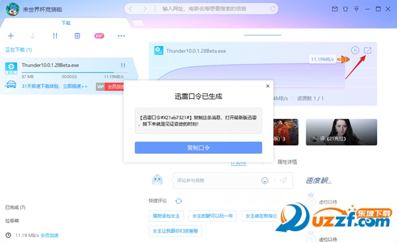Open the 垃圾箱 folder
Screen dimensions: 397x243
(12, 221)
